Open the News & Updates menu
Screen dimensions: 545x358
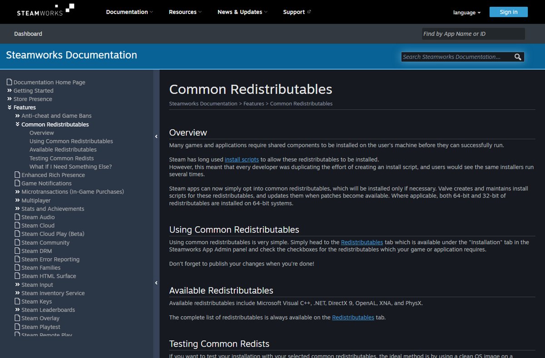coord(243,12)
